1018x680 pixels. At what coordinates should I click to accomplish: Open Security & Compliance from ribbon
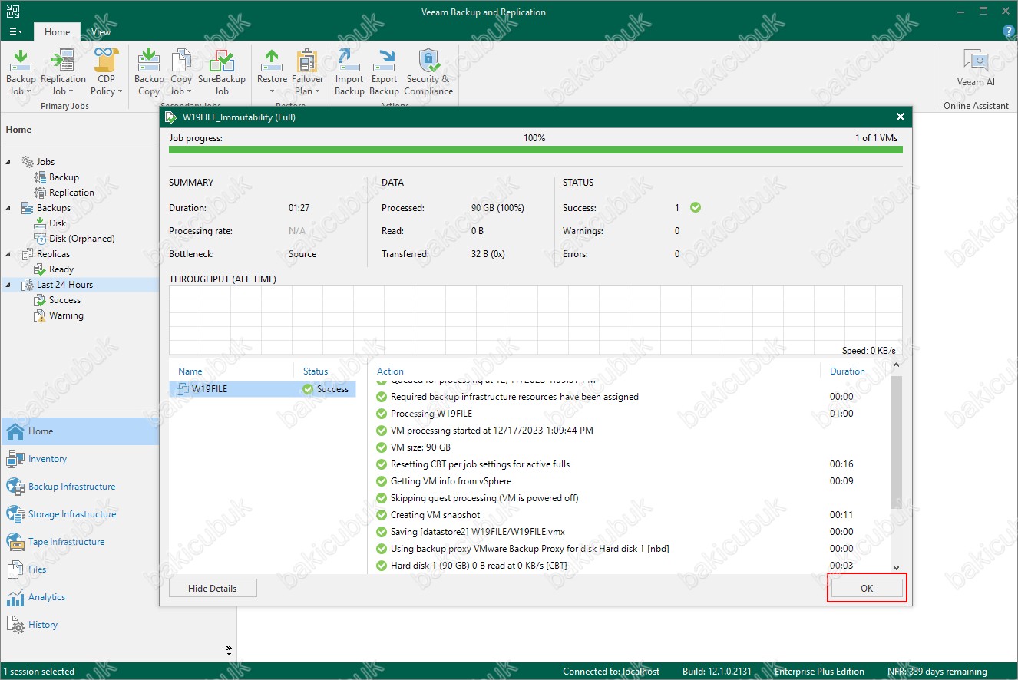coord(428,71)
